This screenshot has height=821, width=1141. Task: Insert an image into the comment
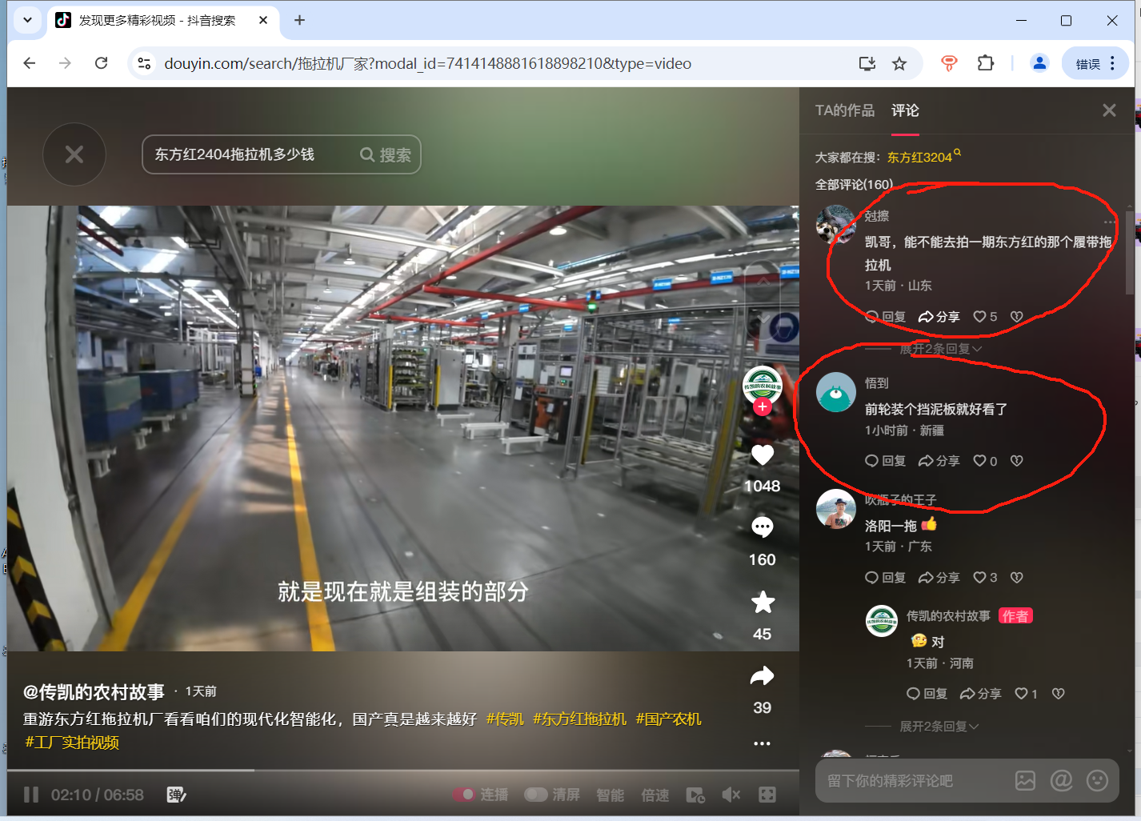[1025, 780]
